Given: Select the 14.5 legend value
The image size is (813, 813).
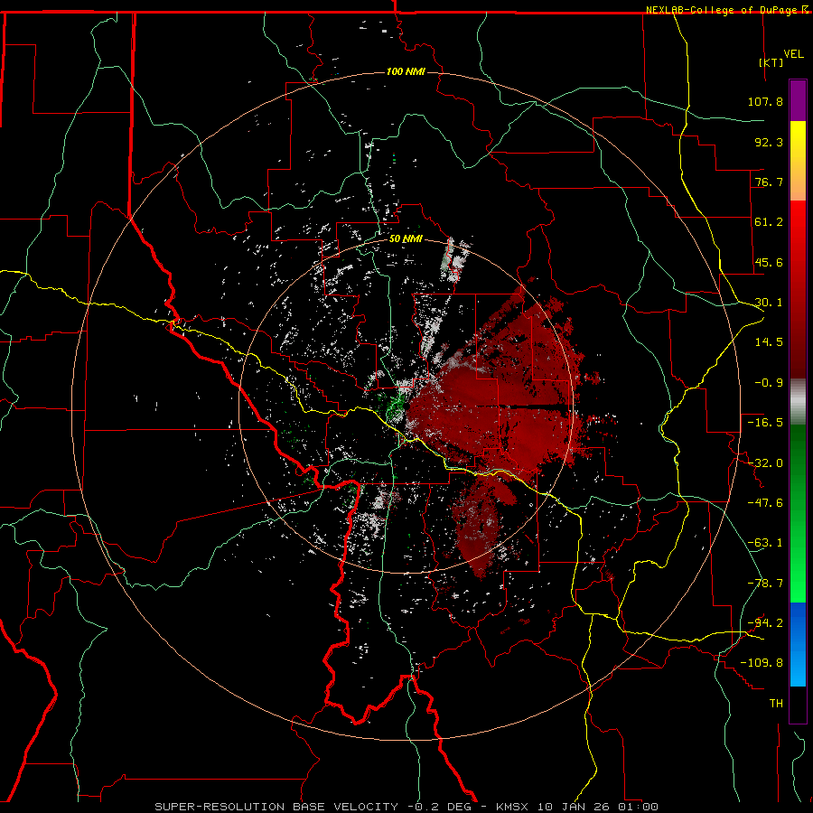Looking at the screenshot, I should (x=769, y=342).
